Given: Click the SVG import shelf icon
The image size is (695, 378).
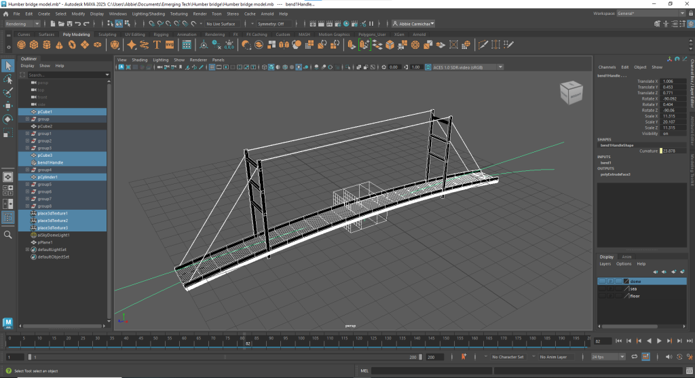Looking at the screenshot, I should pyautogui.click(x=169, y=45).
